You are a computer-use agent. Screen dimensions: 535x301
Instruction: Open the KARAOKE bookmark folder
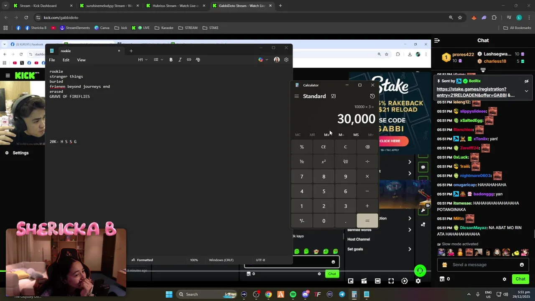click(x=164, y=28)
